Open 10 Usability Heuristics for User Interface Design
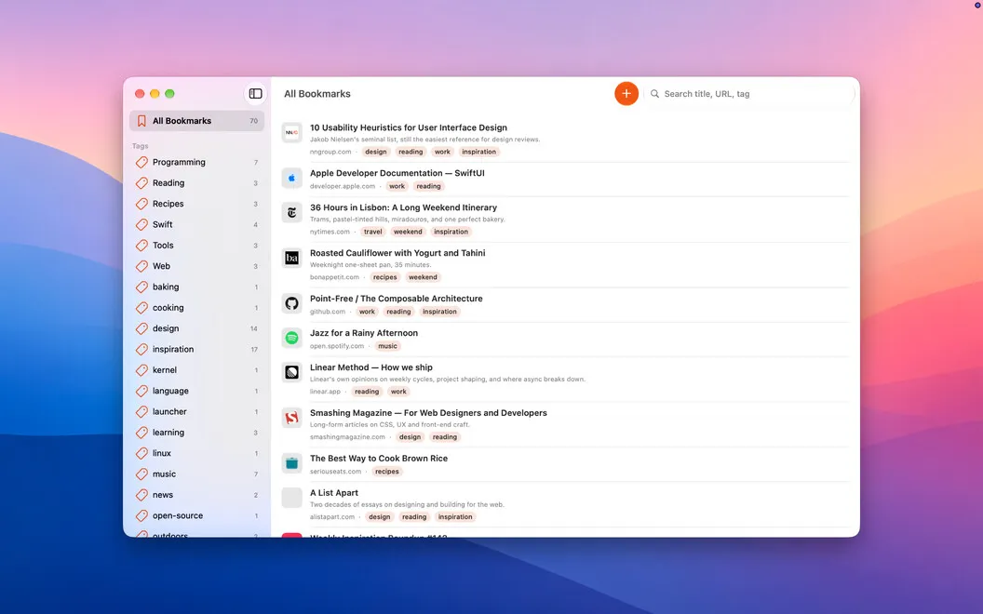Image resolution: width=983 pixels, height=614 pixels. [x=408, y=127]
